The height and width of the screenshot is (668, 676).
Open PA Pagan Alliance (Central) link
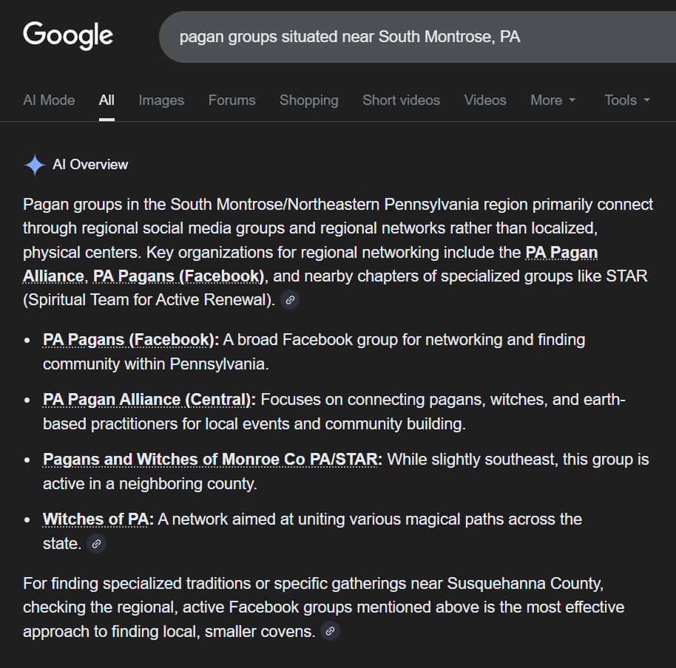pyautogui.click(x=148, y=400)
